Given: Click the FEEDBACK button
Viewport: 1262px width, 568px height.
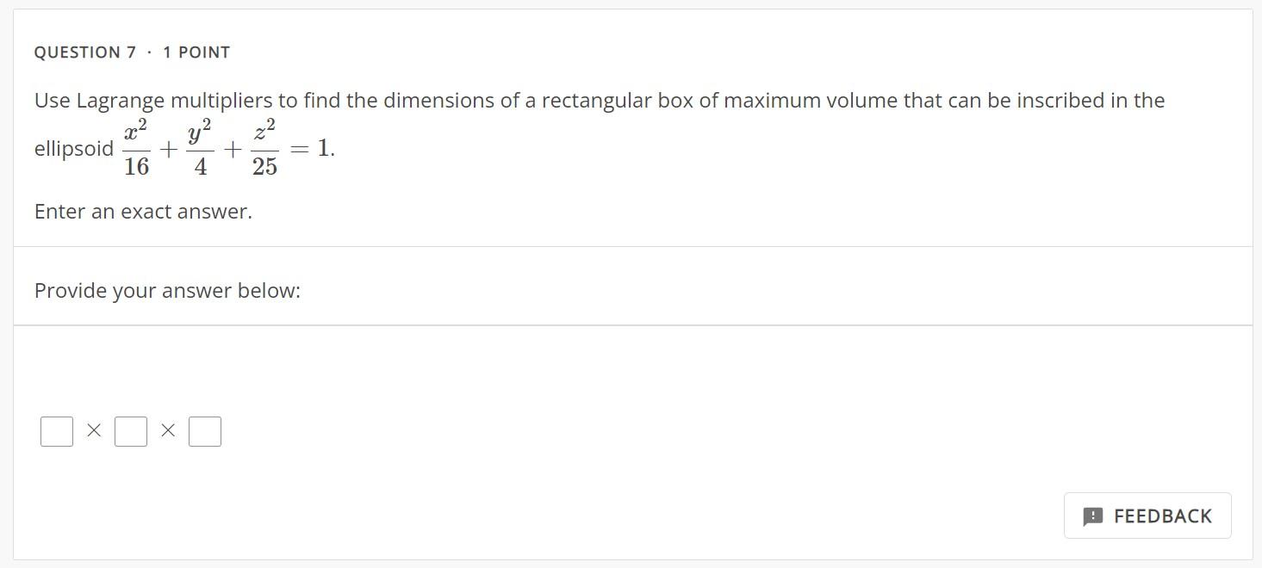Looking at the screenshot, I should click(x=1147, y=516).
